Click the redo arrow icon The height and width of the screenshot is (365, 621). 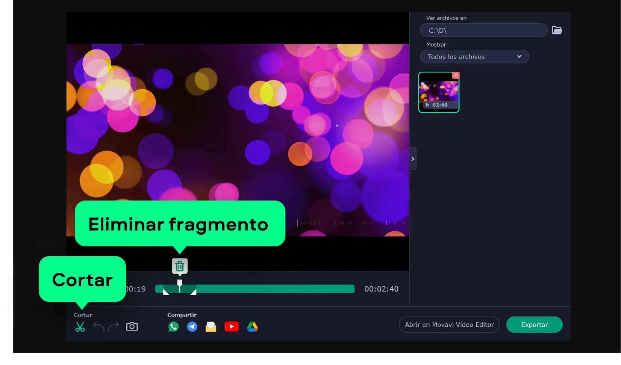[113, 327]
